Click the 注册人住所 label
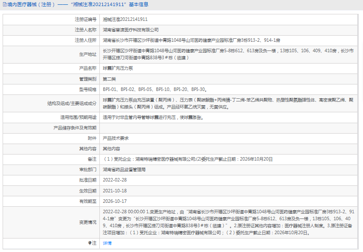 coord(85,40)
